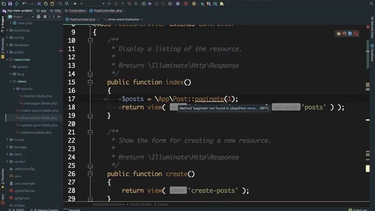Open the Event Log
This screenshot has width=375, height=211.
click(358, 210)
